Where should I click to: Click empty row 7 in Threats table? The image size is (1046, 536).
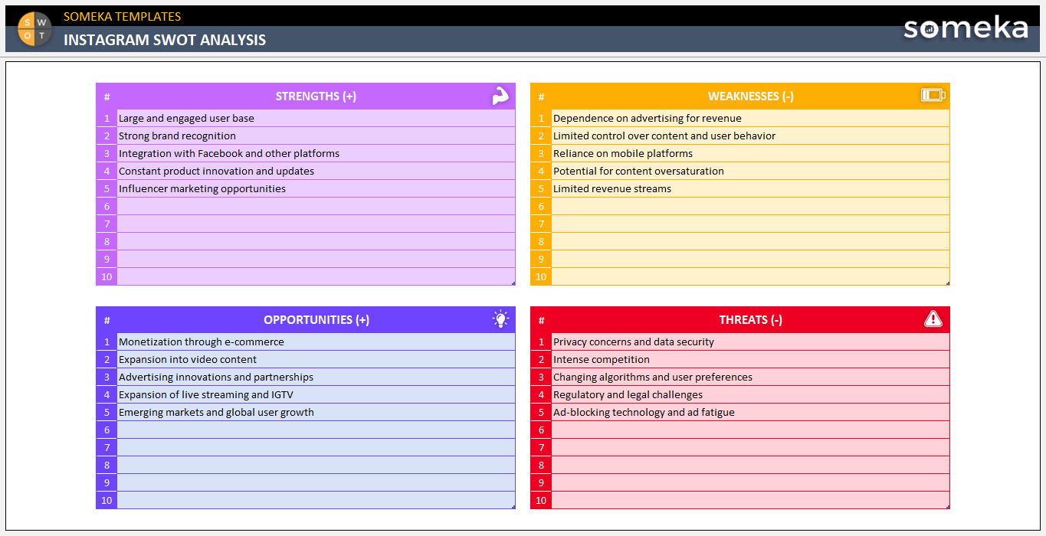750,448
